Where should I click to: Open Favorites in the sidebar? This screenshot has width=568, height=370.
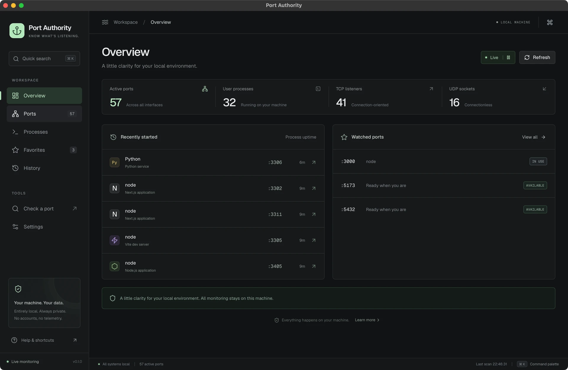coord(44,150)
